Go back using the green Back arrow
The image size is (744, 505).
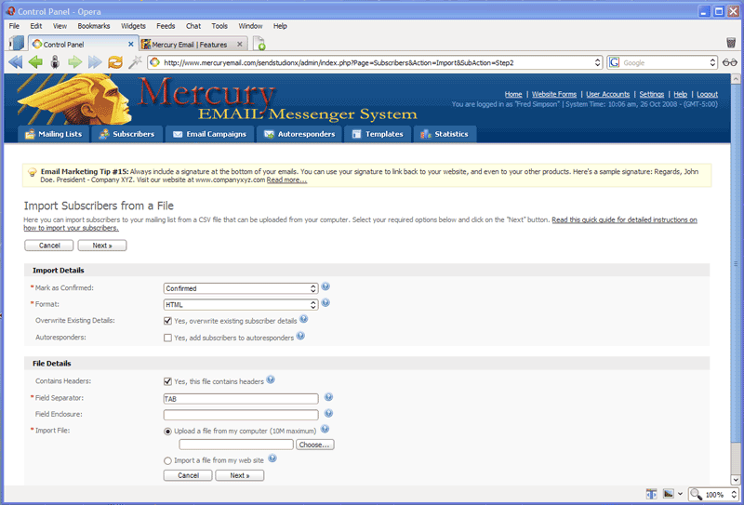tap(35, 62)
